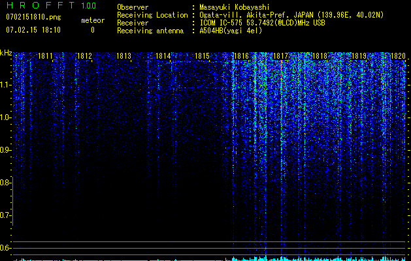Click the 1812 time marker
This screenshot has height=261, width=411.
tap(84, 56)
